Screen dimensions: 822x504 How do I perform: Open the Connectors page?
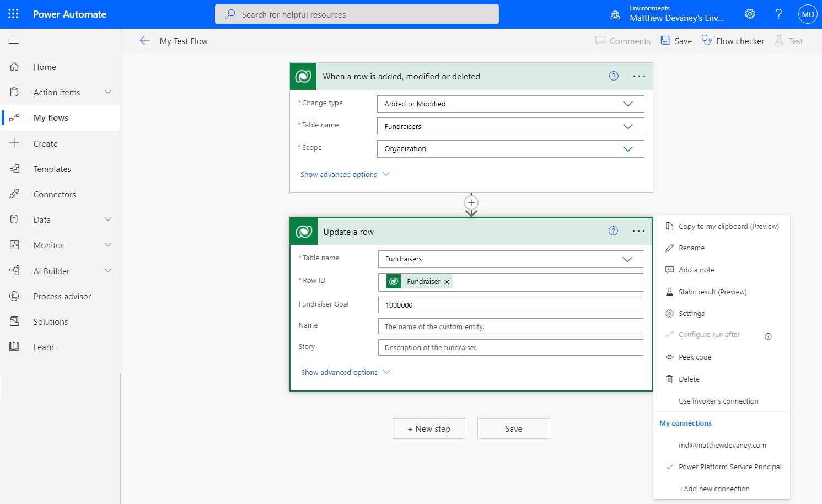(55, 194)
